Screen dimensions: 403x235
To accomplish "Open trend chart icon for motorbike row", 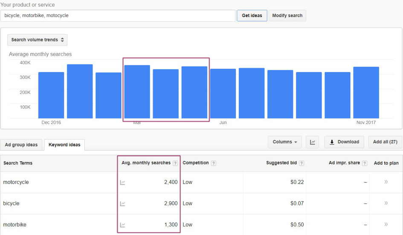I will pos(123,225).
